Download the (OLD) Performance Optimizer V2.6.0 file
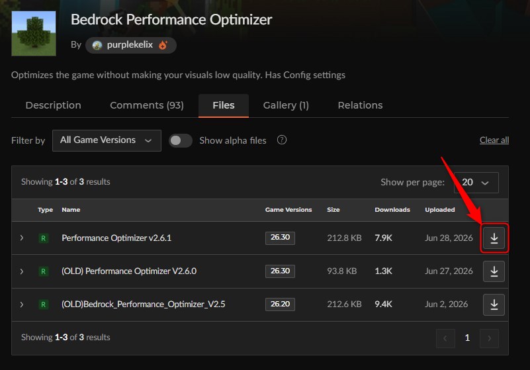 (x=494, y=271)
